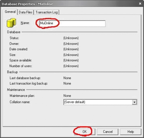Click the Last database backup label
Viewport: 144px width, 138px height.
click(x=25, y=78)
